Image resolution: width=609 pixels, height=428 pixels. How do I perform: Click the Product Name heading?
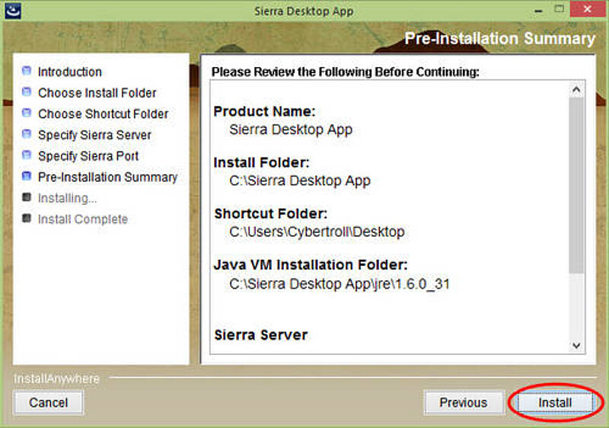264,111
